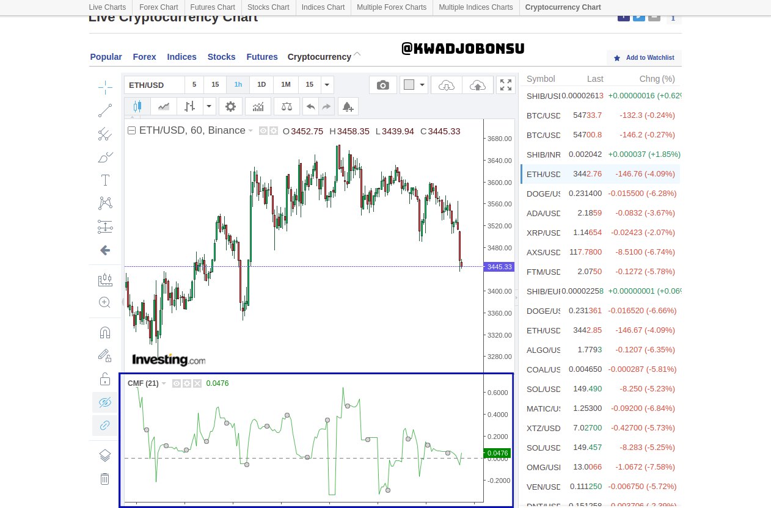Toggle lock all drawing tools

105,379
